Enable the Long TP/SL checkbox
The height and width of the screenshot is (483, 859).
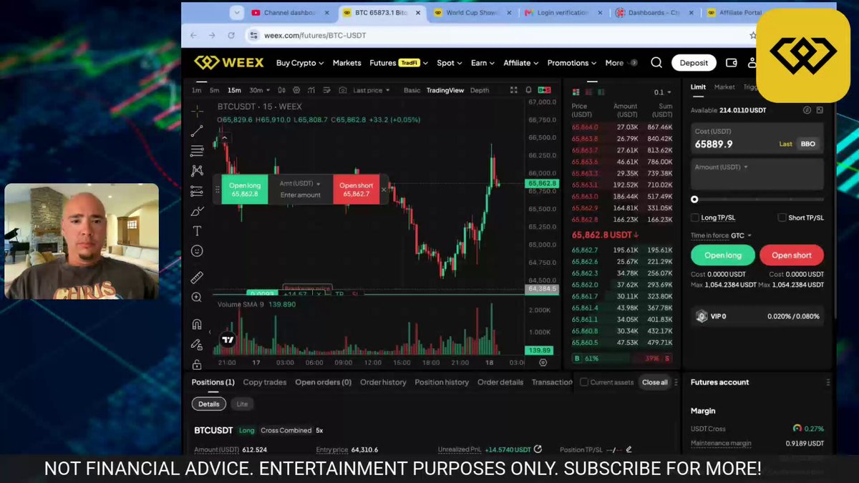tap(695, 218)
